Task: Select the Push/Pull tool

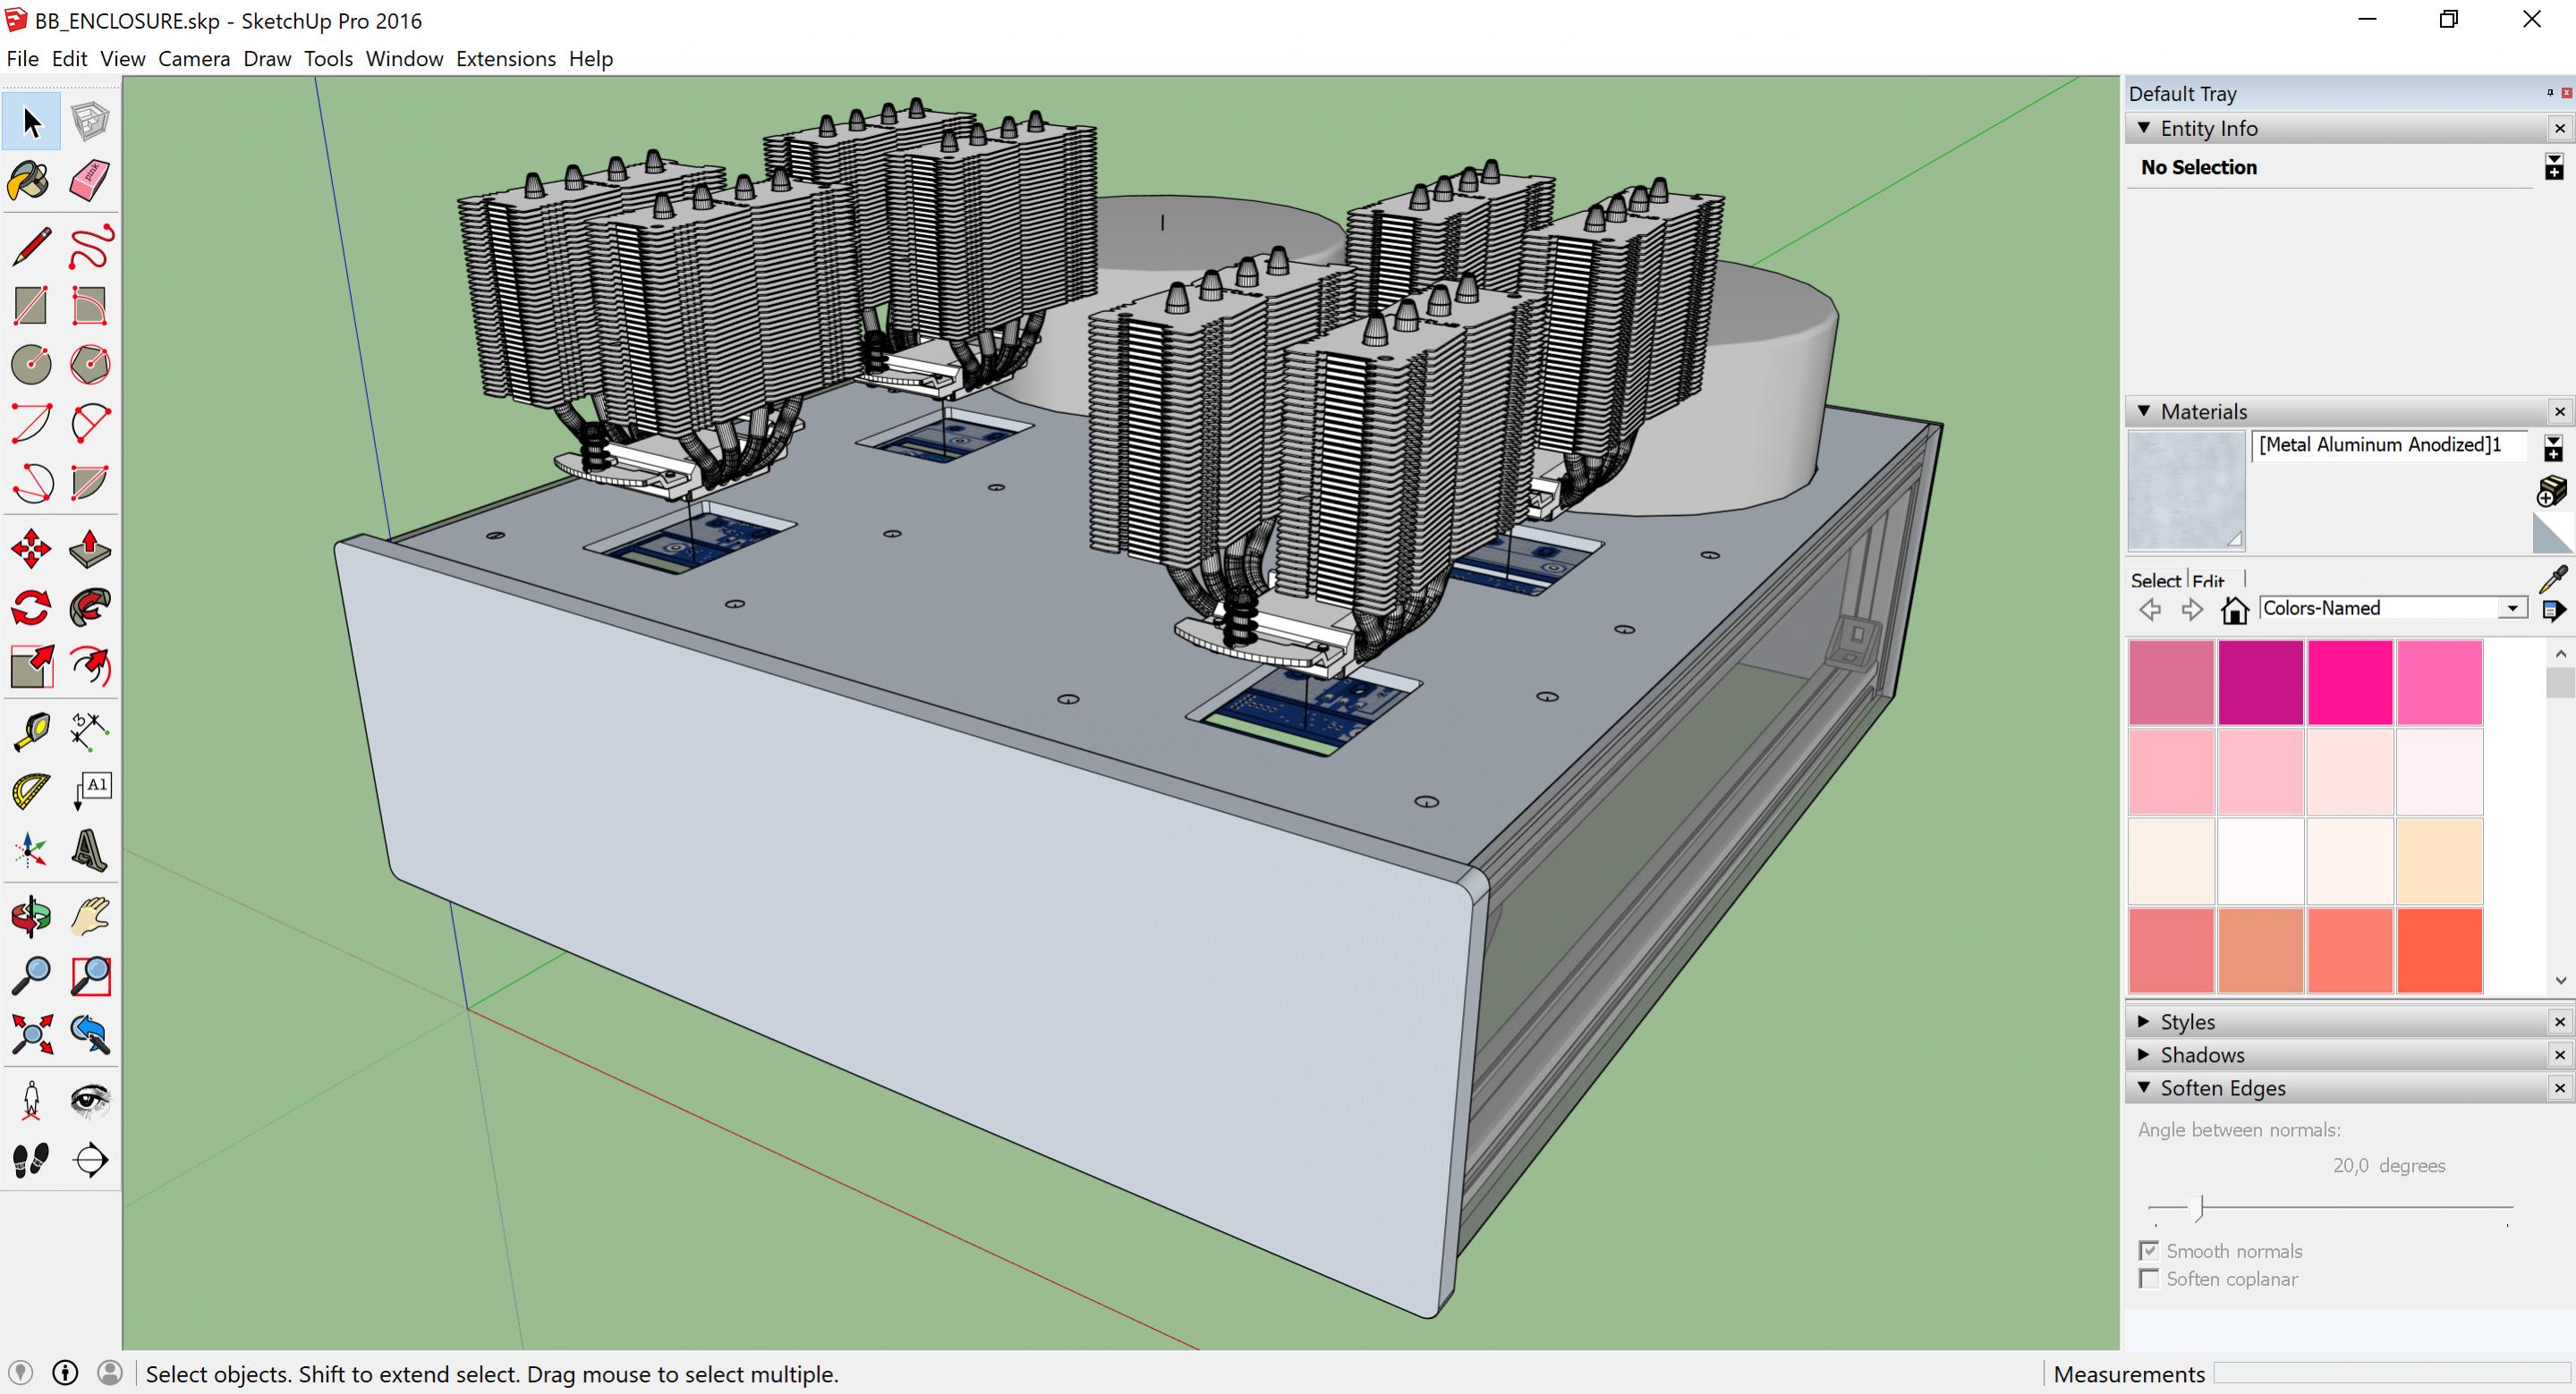Action: coord(90,549)
